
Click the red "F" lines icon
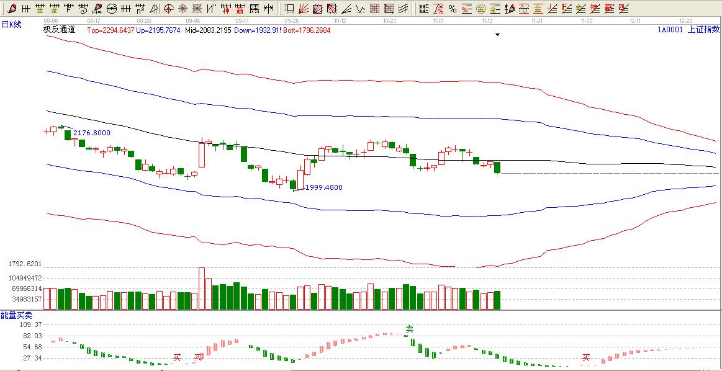(x=566, y=9)
